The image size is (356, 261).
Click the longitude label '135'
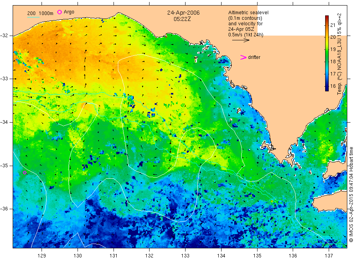click(x=257, y=256)
